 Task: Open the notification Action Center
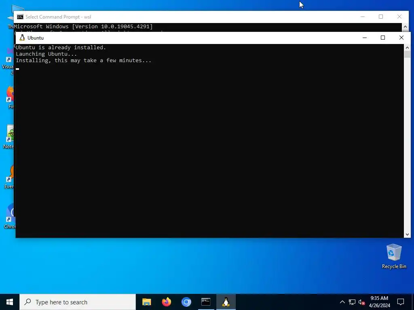(x=401, y=302)
